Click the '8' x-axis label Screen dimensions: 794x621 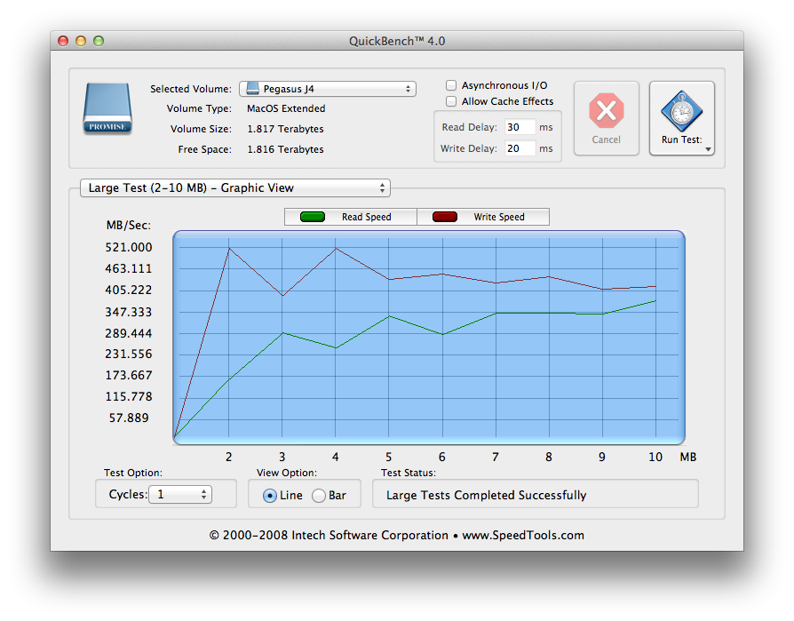pos(548,457)
